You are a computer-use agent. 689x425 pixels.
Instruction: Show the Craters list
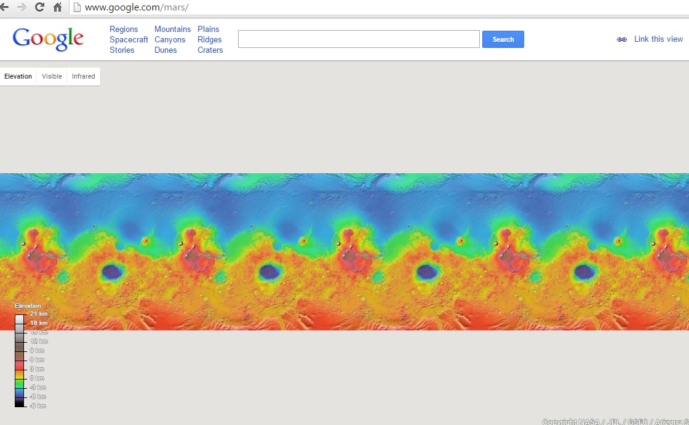coord(210,50)
